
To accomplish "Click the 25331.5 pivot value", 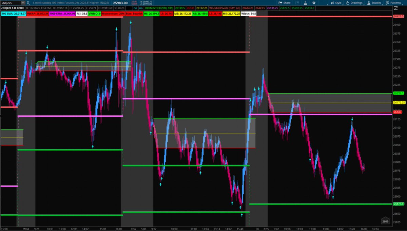I will pyautogui.click(x=309, y=8).
